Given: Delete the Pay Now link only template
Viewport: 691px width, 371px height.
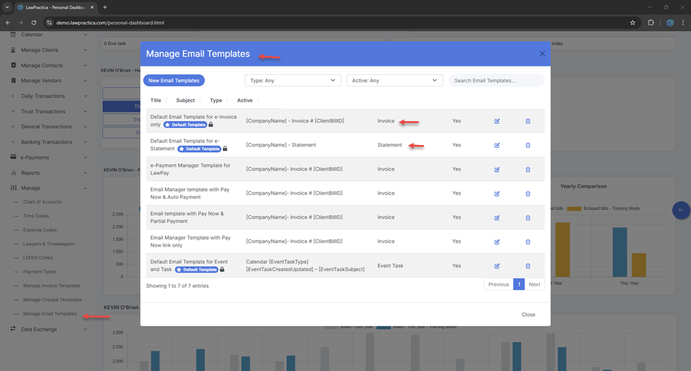Looking at the screenshot, I should tap(528, 242).
